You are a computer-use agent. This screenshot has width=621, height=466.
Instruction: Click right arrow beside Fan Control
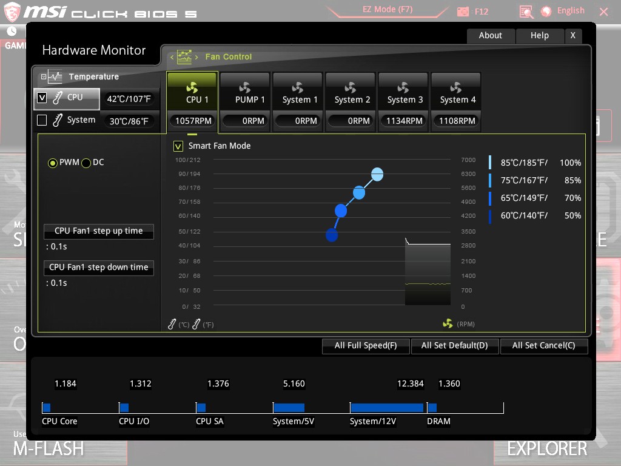[196, 58]
